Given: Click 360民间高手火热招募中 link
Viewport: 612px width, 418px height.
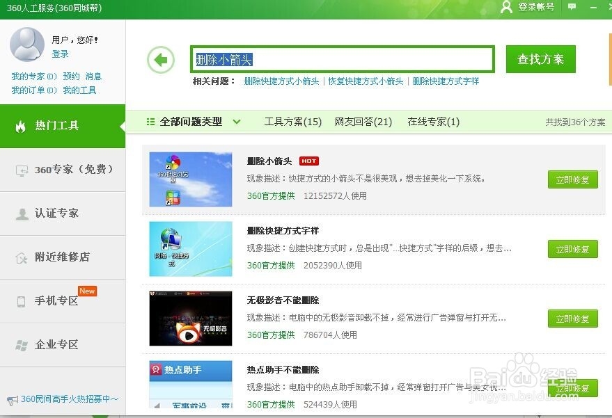Looking at the screenshot, I should point(70,399).
